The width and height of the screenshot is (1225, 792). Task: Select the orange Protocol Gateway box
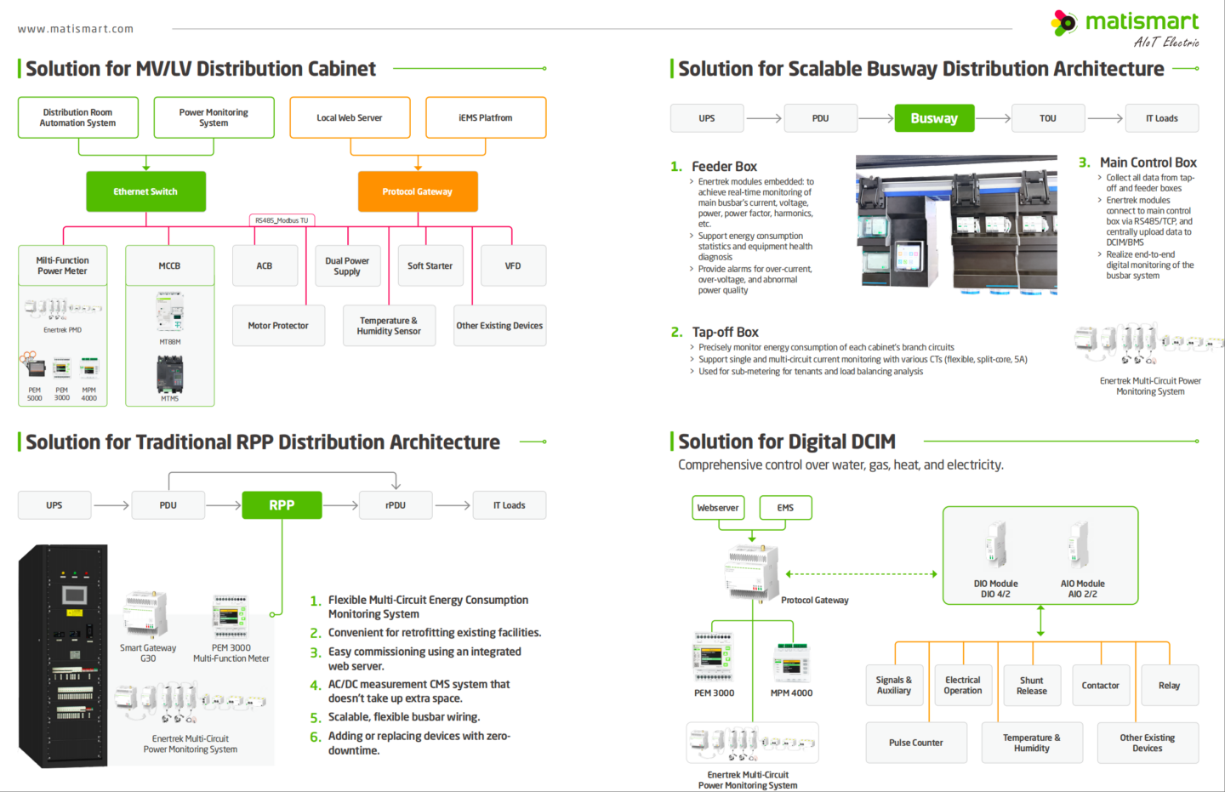[418, 191]
